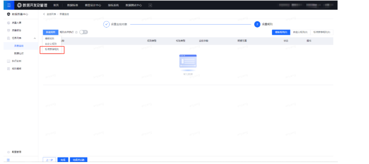Click the 完成 button
The image size is (369, 164).
pyautogui.click(x=63, y=160)
